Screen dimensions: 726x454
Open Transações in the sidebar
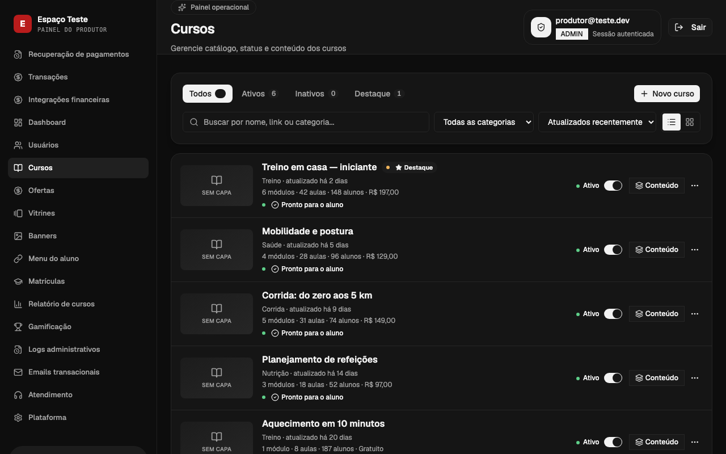coord(78,77)
